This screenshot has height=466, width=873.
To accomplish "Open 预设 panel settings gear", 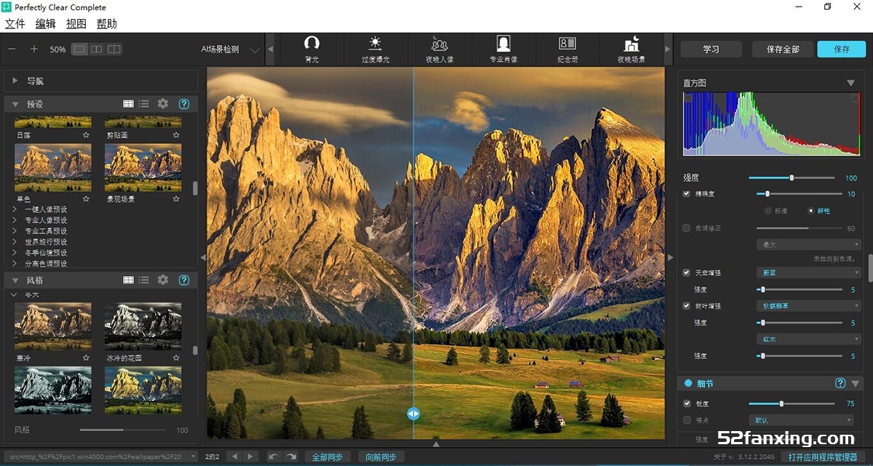I will (163, 104).
